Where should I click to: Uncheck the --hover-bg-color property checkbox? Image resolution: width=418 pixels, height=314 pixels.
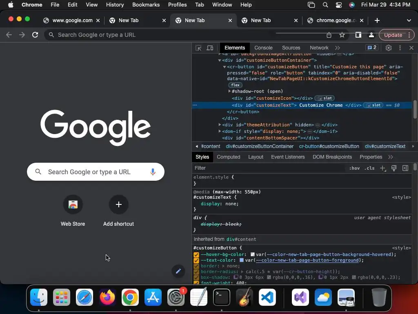[x=196, y=255]
